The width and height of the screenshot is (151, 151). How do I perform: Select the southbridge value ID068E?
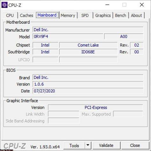88,52
